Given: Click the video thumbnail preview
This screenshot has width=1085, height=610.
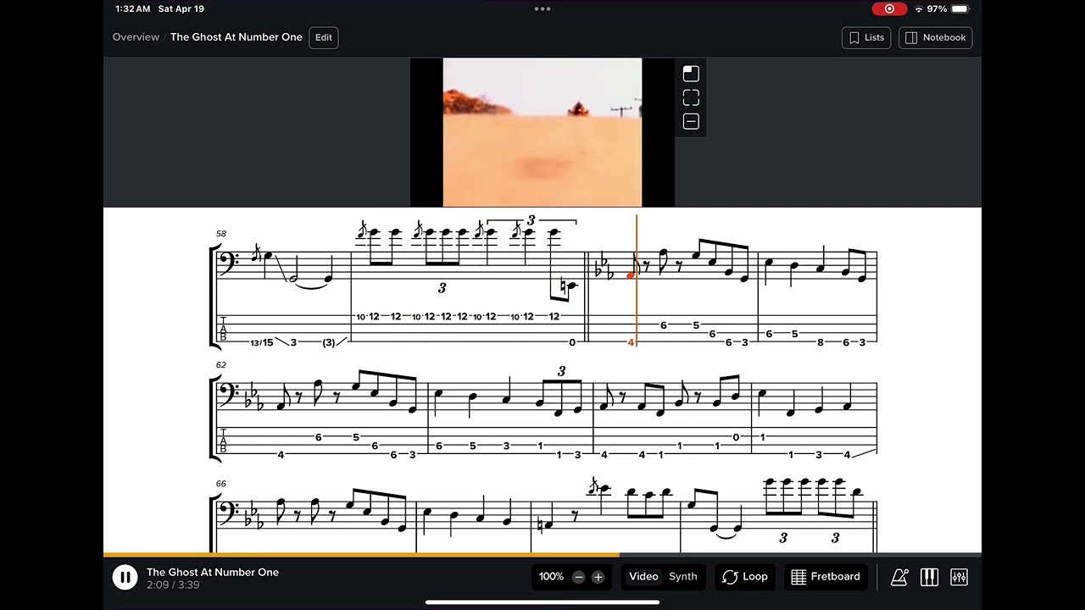Looking at the screenshot, I should click(542, 132).
